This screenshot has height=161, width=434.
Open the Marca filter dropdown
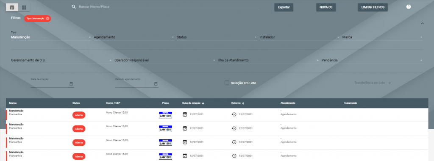383,37
